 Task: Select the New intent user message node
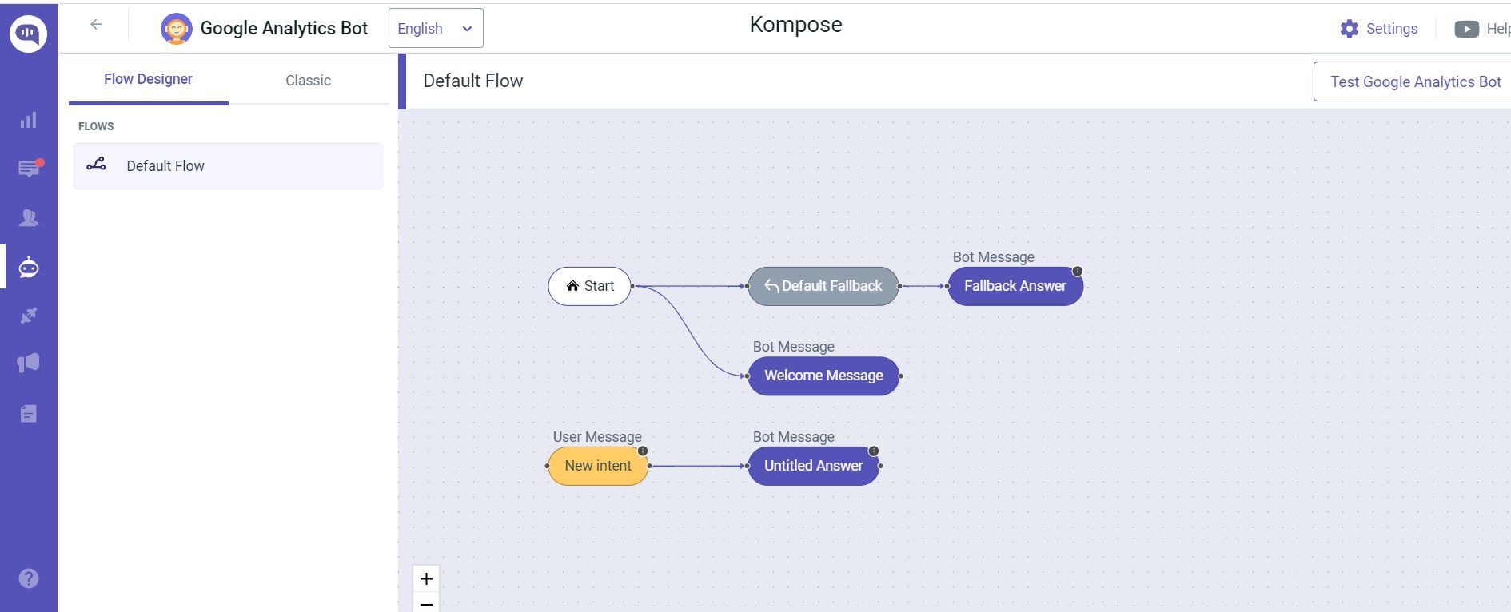tap(598, 466)
